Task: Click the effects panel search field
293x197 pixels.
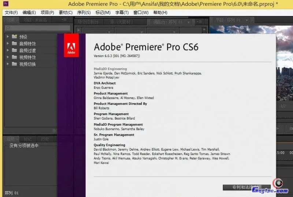Action: [x=37, y=28]
